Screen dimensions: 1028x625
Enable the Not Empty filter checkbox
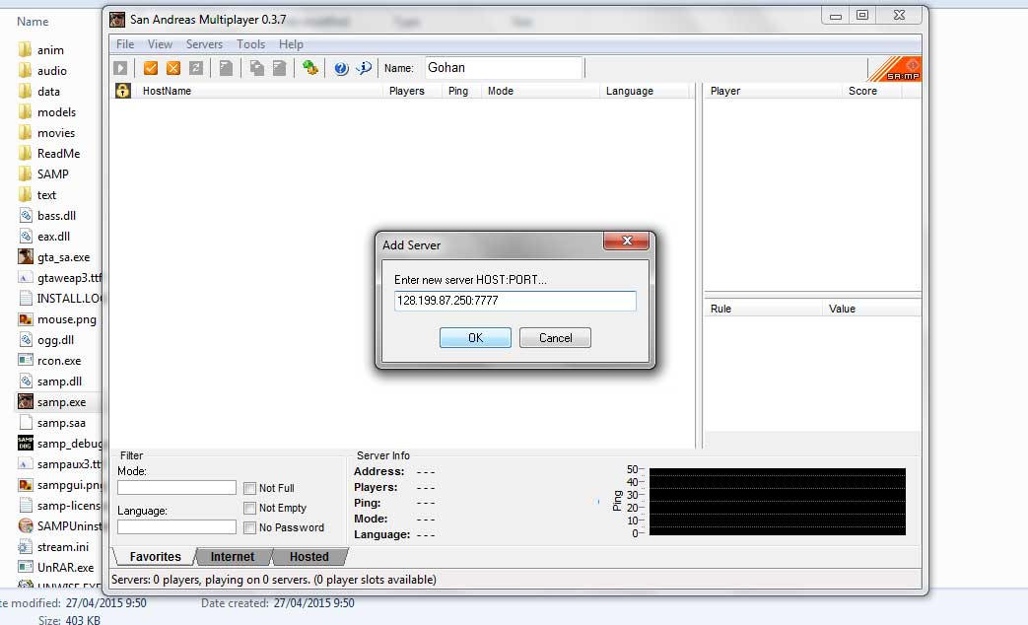(249, 508)
